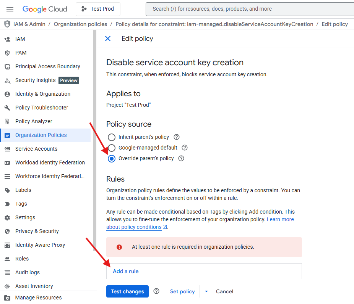
Task: Expand the Set policy dropdown arrow
Action: click(206, 291)
